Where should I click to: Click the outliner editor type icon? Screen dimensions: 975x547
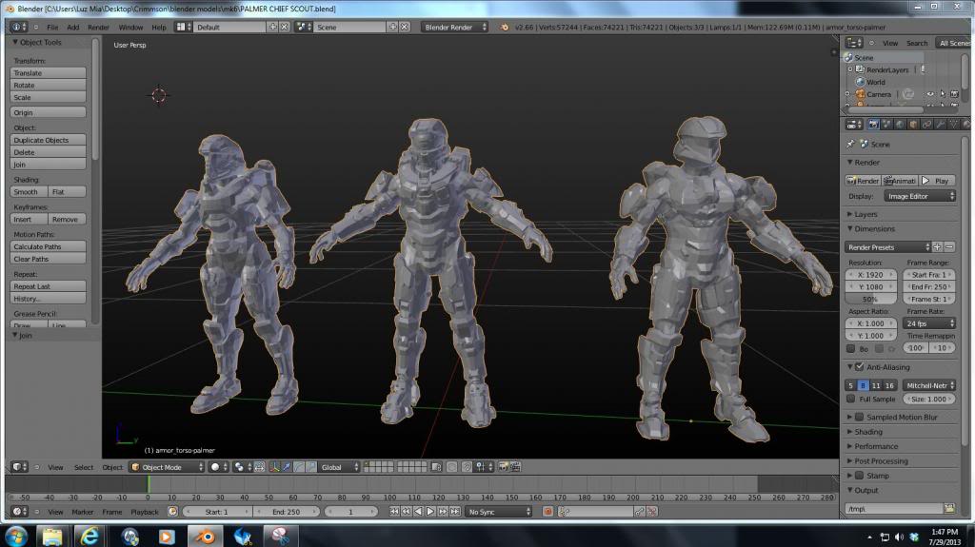coord(854,43)
